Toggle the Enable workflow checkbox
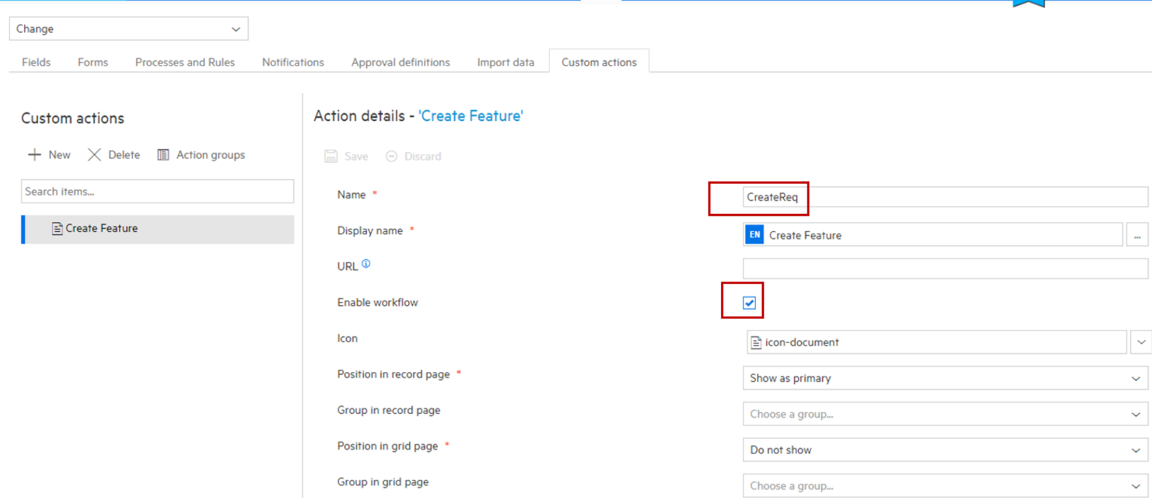 pyautogui.click(x=749, y=303)
